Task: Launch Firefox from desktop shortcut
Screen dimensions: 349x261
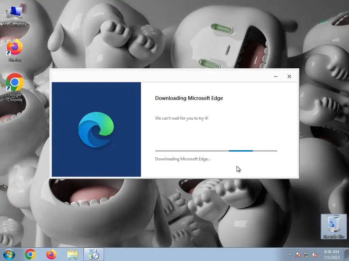Action: [x=15, y=50]
